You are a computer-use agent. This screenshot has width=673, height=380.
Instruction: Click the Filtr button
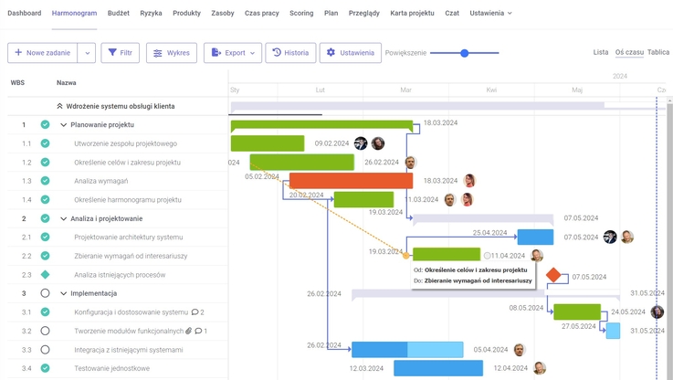tap(120, 53)
